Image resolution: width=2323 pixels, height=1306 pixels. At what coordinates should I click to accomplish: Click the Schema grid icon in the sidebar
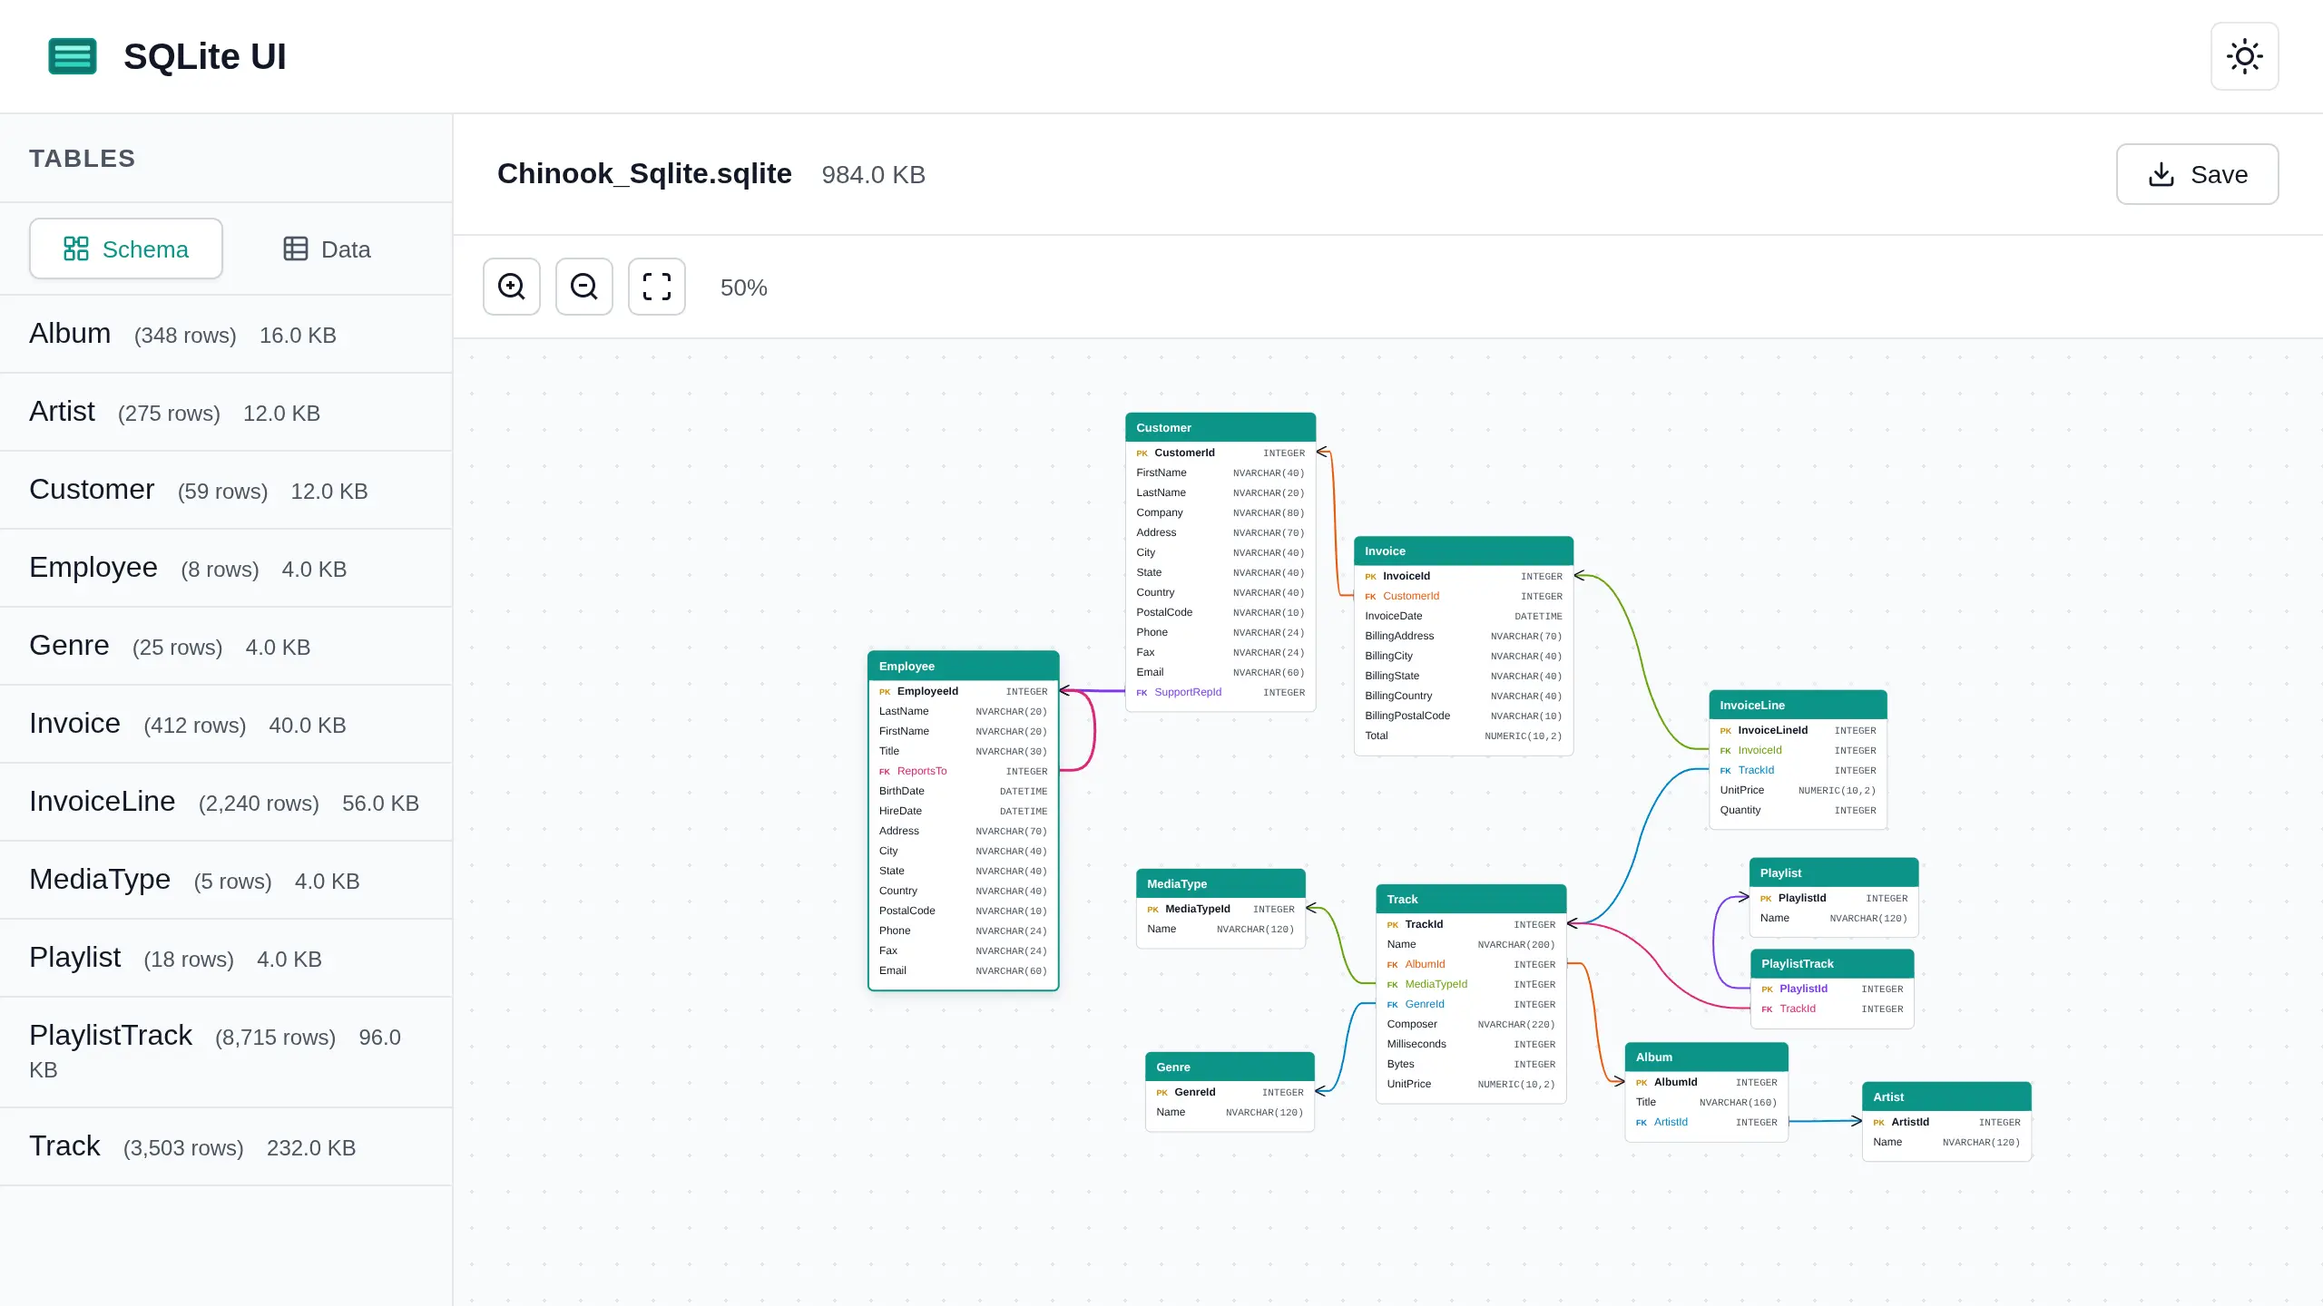(76, 248)
